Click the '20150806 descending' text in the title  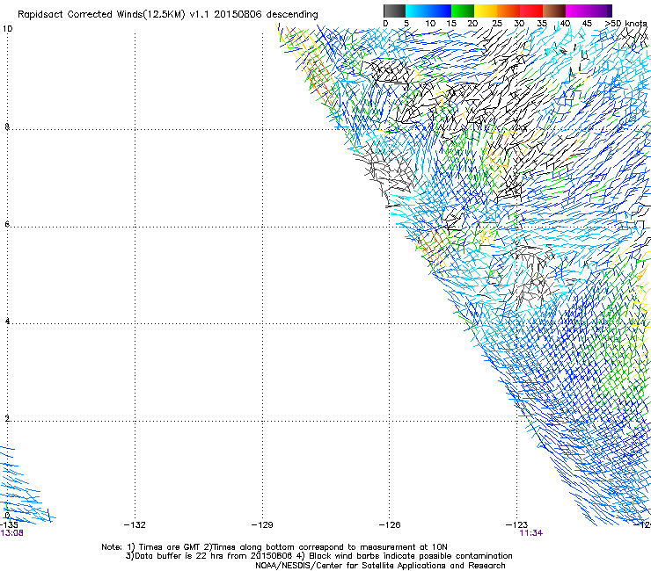(x=267, y=15)
